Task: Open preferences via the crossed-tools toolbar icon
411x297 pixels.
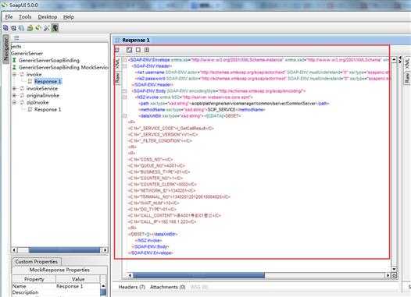Action: 47,28
